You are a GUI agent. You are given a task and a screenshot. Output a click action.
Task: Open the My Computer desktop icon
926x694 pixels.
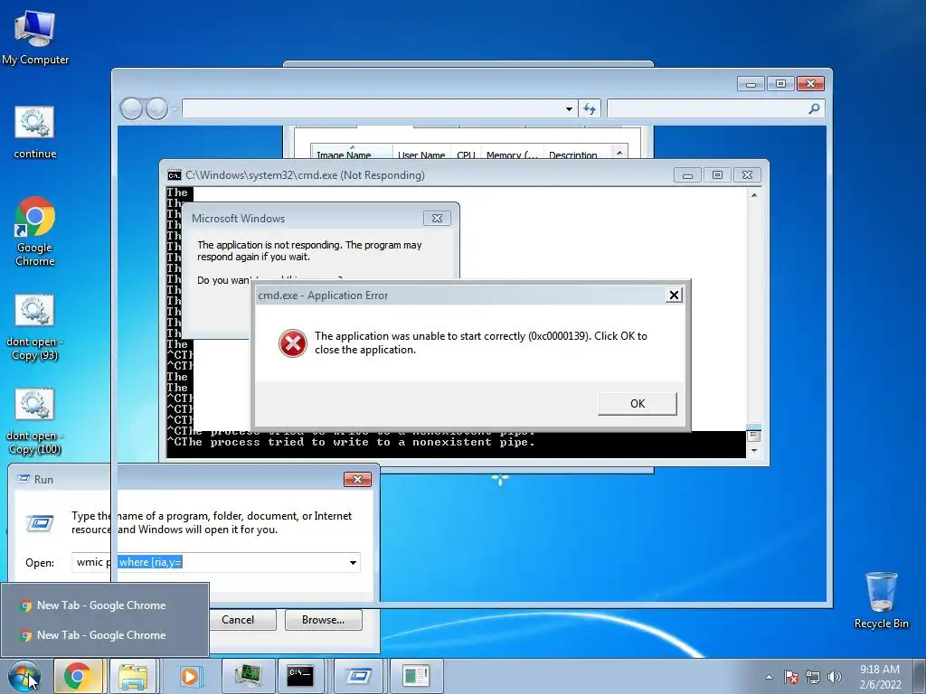click(x=35, y=37)
